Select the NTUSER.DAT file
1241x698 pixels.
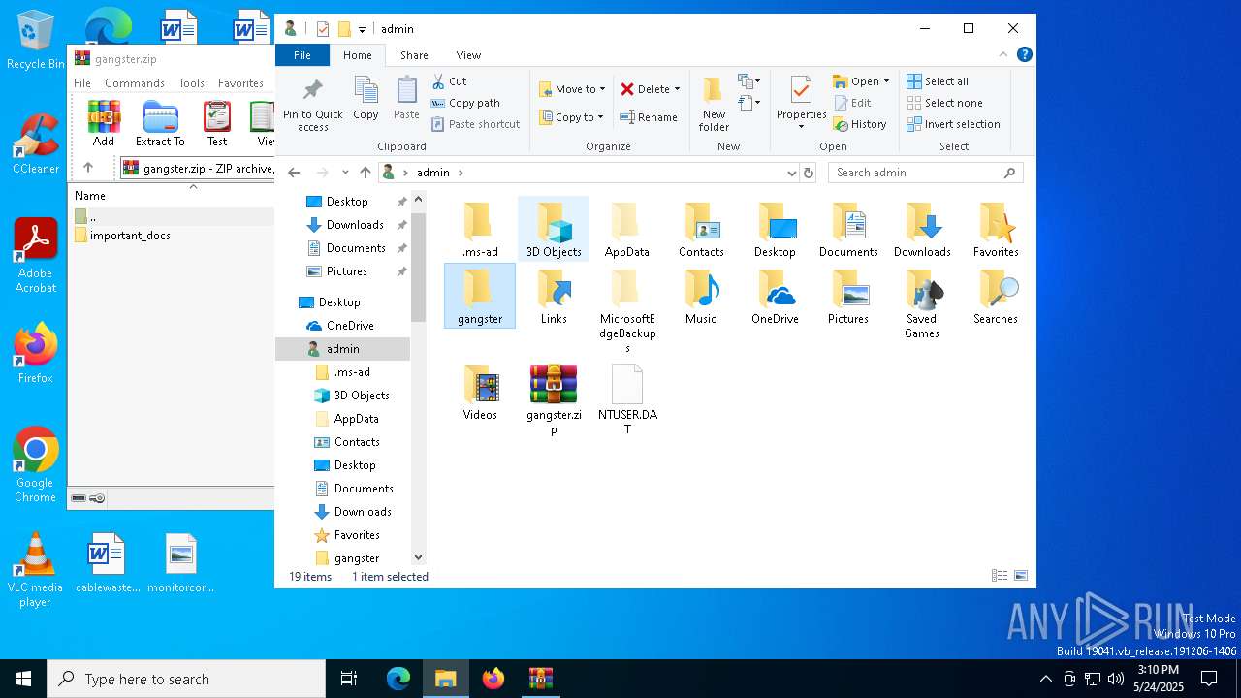coord(627,399)
